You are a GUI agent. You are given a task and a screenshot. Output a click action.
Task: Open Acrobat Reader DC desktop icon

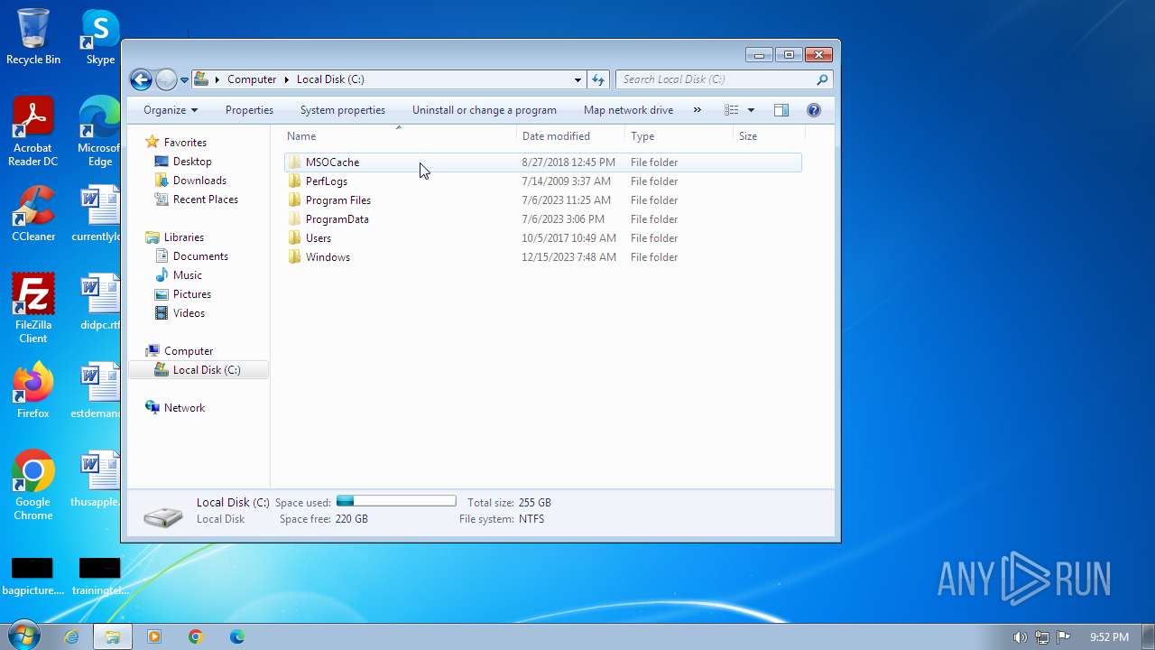pyautogui.click(x=33, y=132)
